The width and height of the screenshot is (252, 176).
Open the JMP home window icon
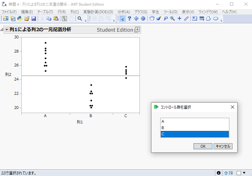226,173
